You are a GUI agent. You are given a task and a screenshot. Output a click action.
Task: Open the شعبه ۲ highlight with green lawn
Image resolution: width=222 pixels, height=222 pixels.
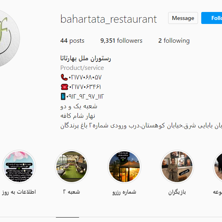pyautogui.click(x=71, y=166)
